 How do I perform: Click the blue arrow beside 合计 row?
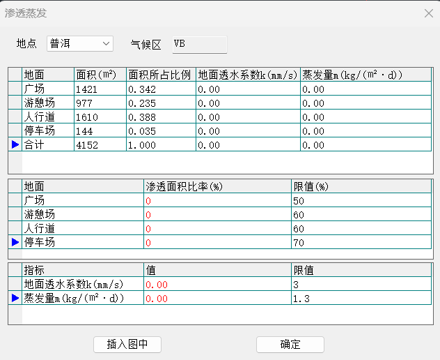point(15,144)
